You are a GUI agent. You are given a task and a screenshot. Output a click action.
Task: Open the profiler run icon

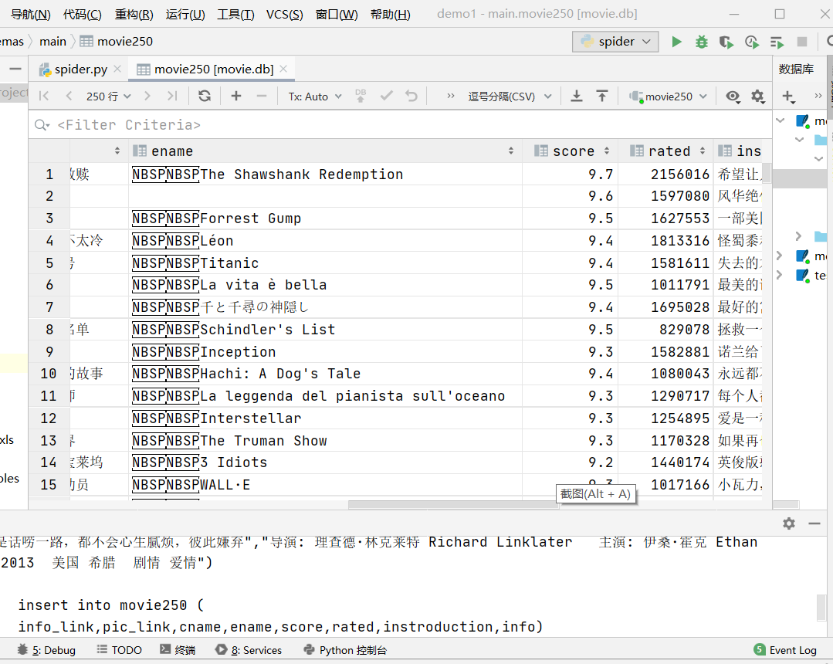coord(752,42)
